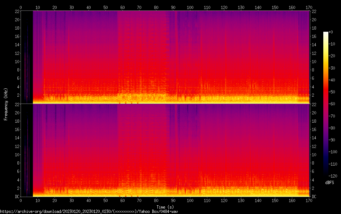Screen dimensions: 341x214
Task: Click the "Time (s)" axis label
Action: 165,207
